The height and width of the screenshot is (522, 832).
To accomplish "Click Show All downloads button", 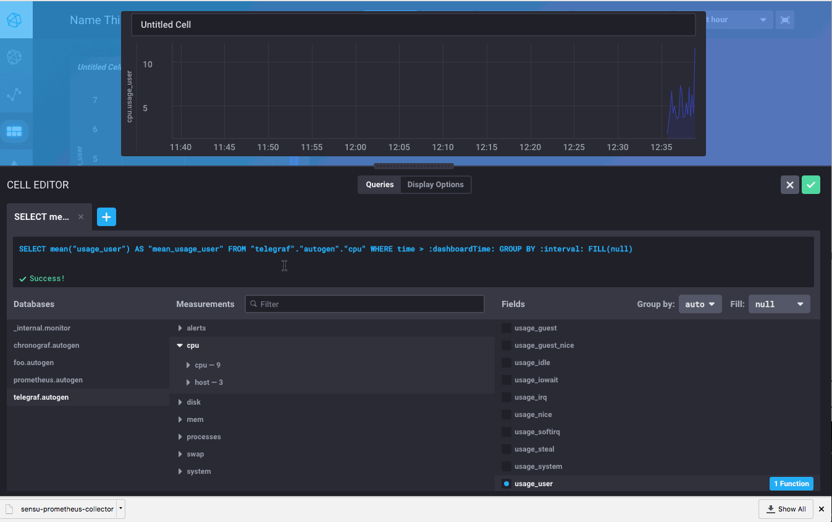I will pos(786,509).
